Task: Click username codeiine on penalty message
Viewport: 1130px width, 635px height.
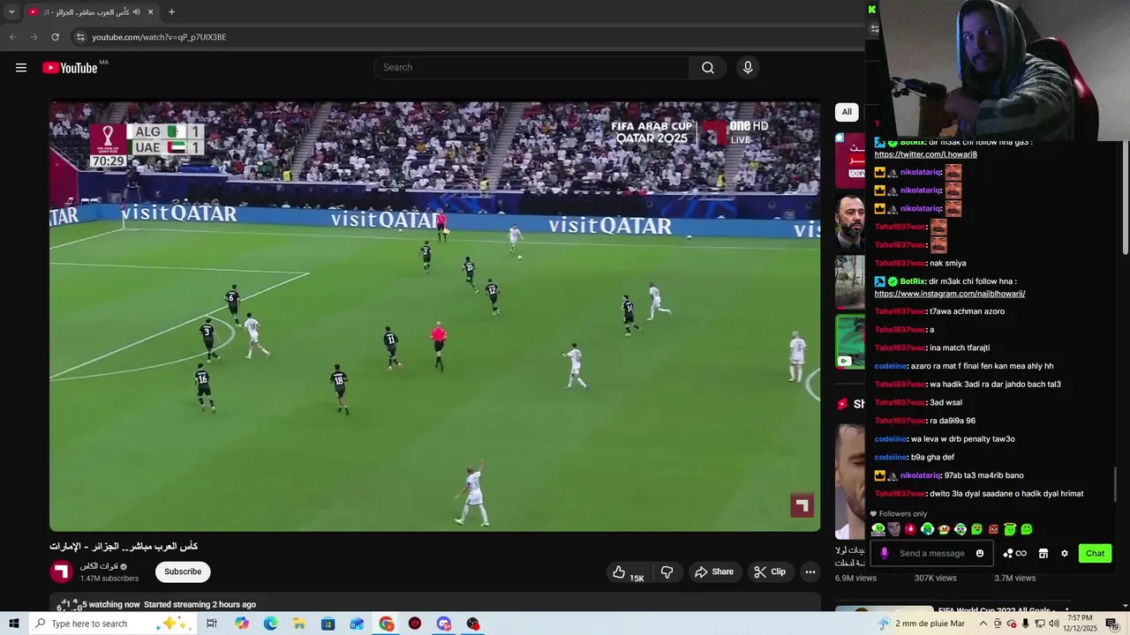Action: 891,439
